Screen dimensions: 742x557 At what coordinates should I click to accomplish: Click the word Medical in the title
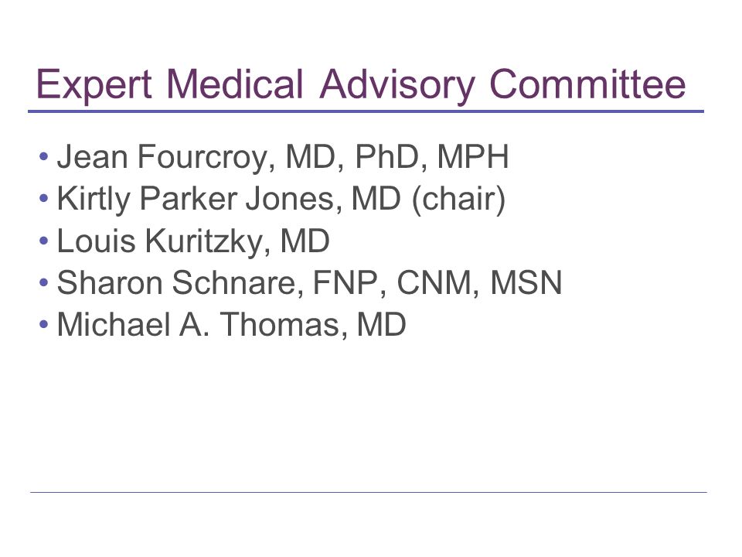pos(235,84)
